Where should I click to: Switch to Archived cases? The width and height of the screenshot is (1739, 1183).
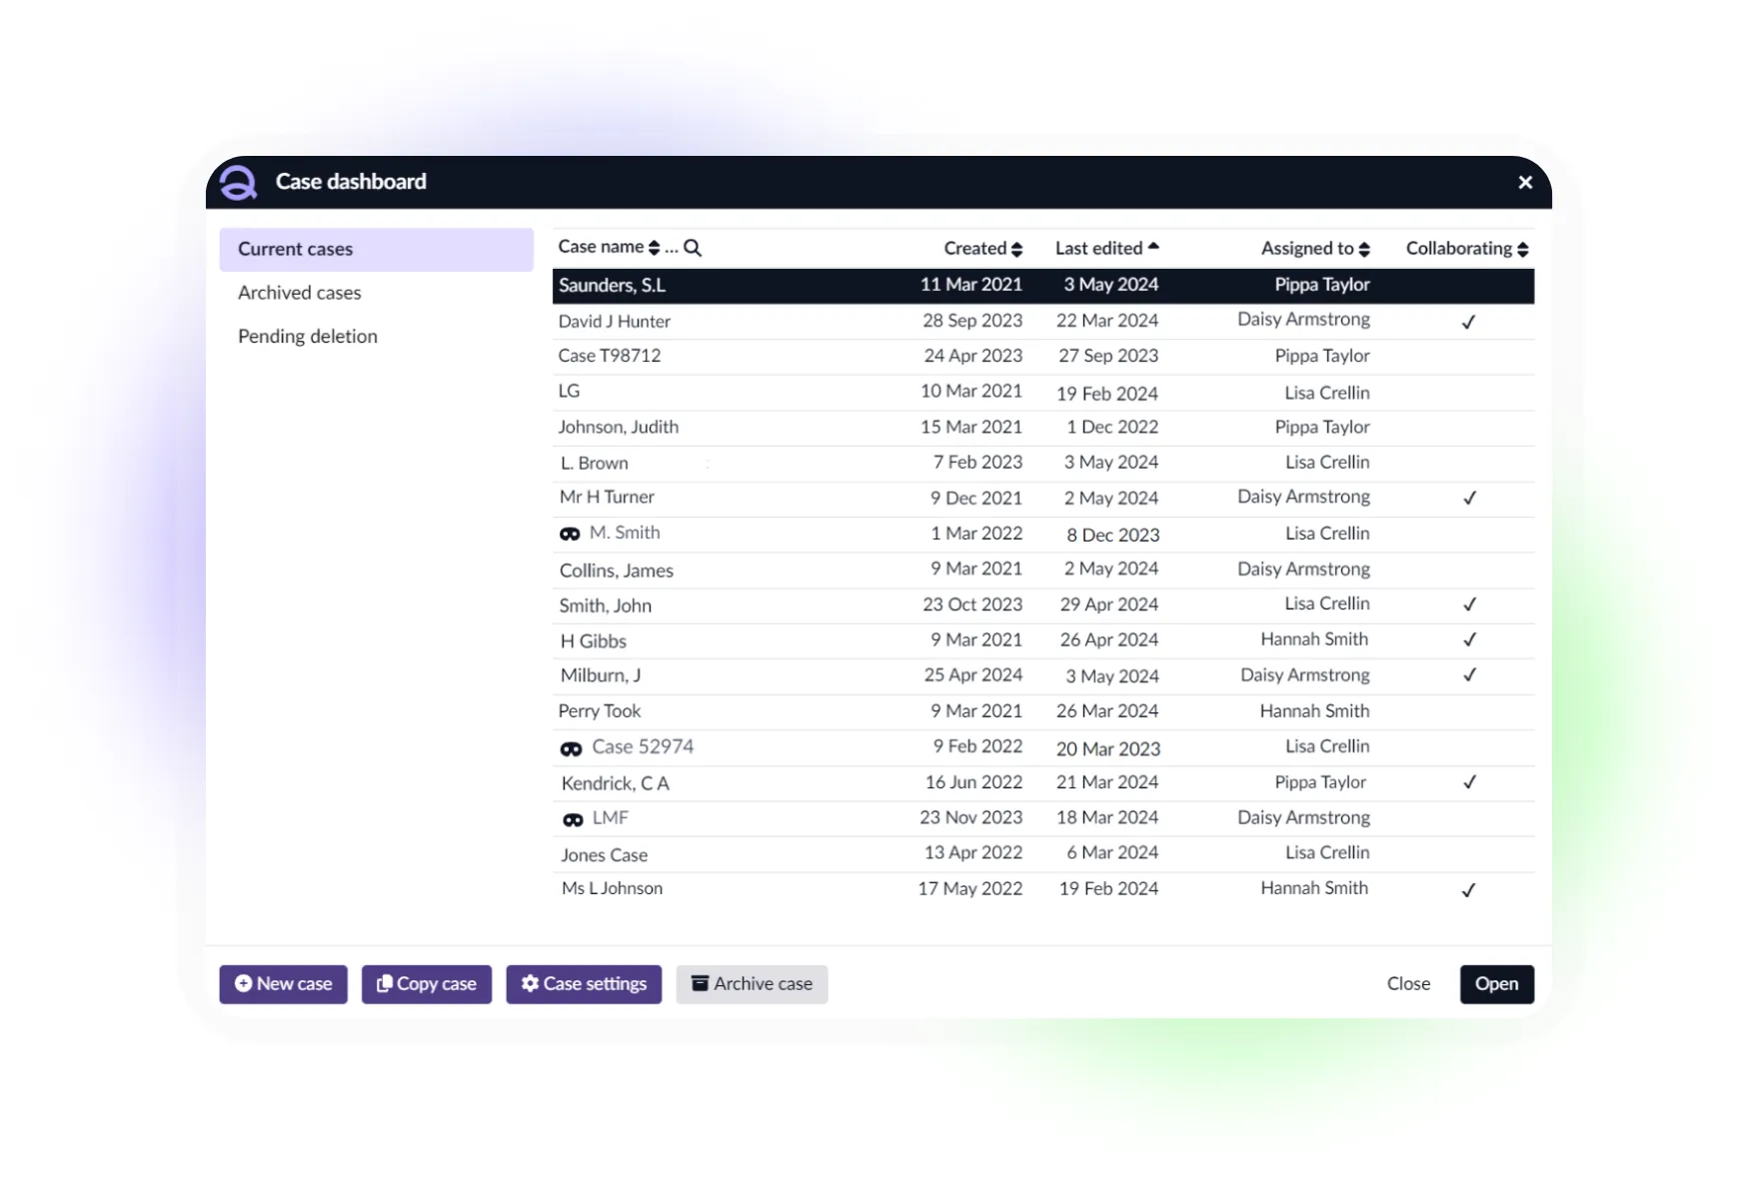point(300,293)
